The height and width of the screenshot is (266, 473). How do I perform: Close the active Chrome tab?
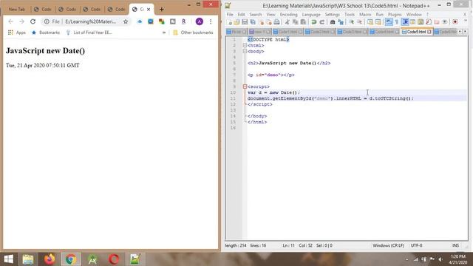[149, 10]
